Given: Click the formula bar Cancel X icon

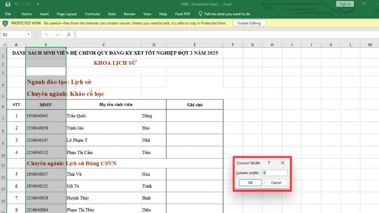Looking at the screenshot, I should 46,35.
